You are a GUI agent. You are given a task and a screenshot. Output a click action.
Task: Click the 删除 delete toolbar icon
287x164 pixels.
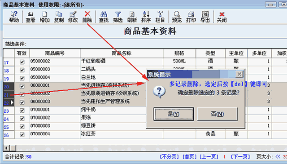point(87,17)
